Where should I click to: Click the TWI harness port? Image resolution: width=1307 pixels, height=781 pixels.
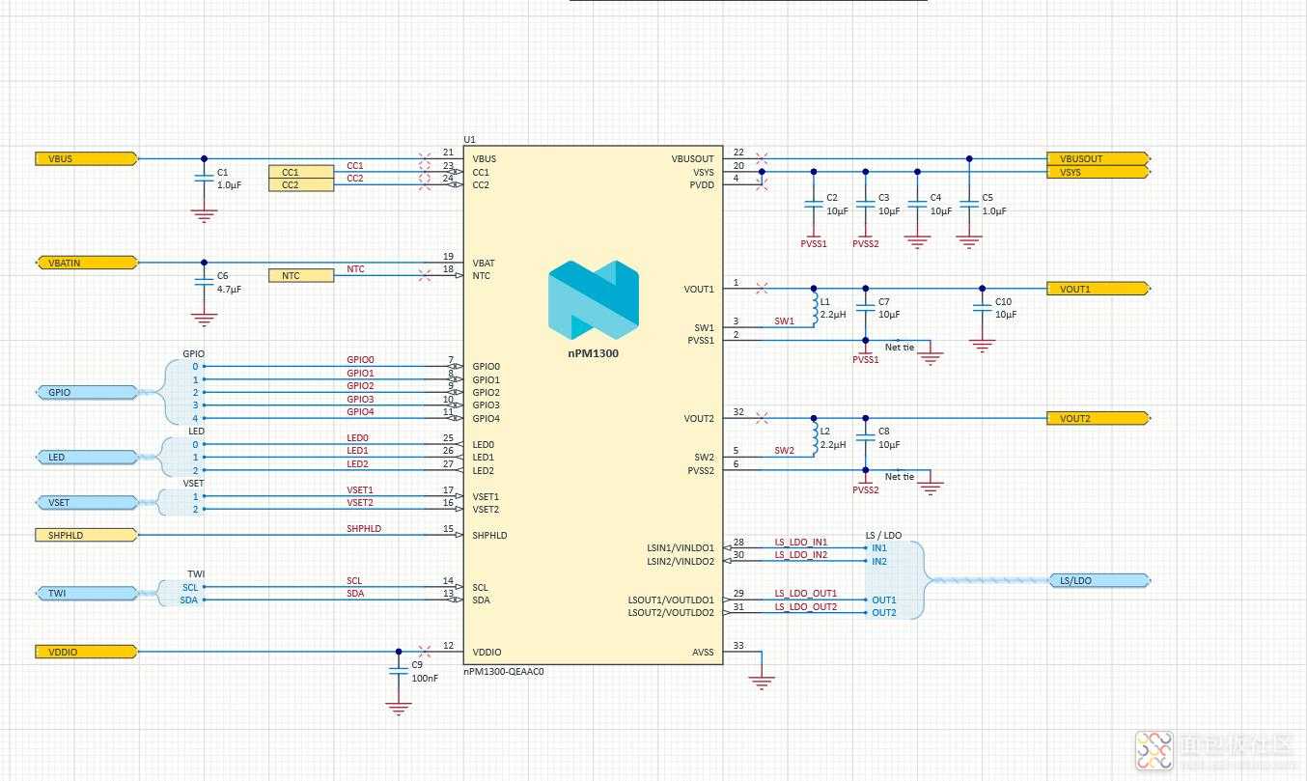click(87, 593)
